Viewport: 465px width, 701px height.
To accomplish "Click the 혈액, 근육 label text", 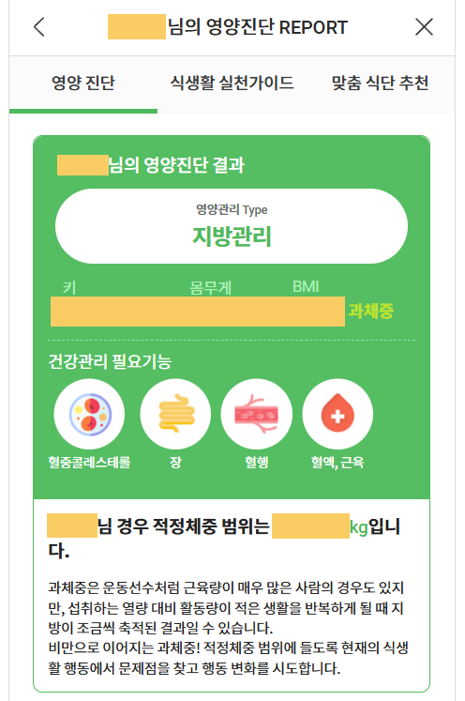I will click(x=337, y=463).
